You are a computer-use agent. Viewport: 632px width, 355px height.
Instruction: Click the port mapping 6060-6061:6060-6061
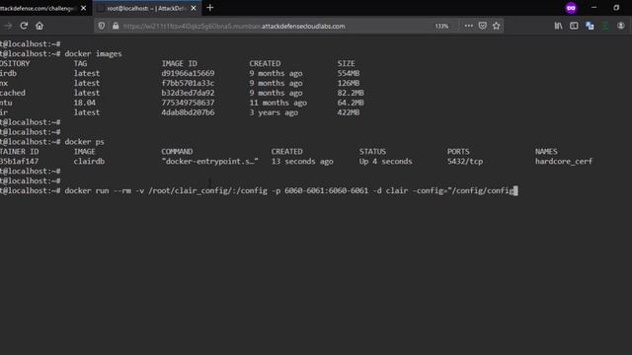326,190
